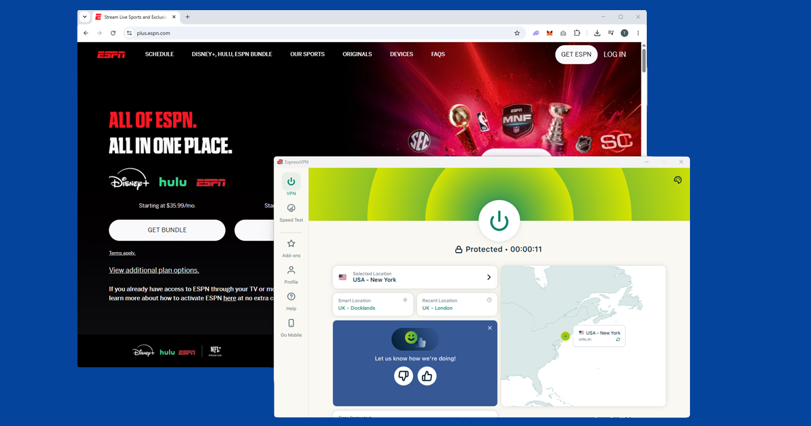Open the MetaMask fox extension icon
This screenshot has width=811, height=426.
pyautogui.click(x=549, y=32)
